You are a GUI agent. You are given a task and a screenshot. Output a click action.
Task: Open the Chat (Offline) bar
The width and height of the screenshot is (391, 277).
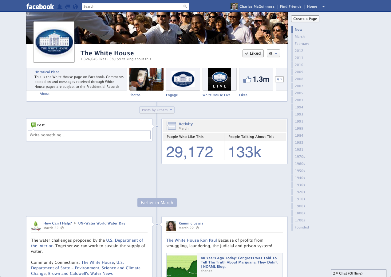pos(359,273)
